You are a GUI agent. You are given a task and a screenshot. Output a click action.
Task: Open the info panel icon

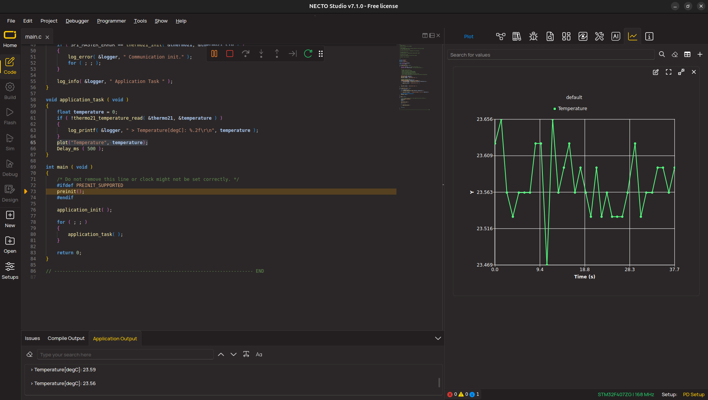click(649, 36)
